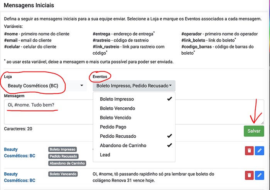The width and height of the screenshot is (270, 190).
Task: Click into the Mensagem text area
Action: 48,112
